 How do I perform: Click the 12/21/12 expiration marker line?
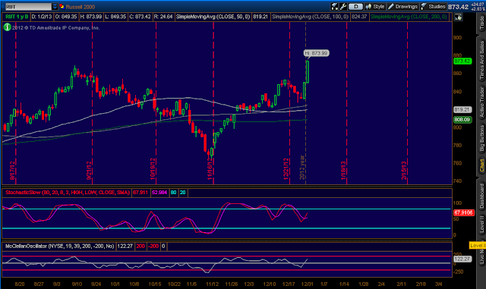pyautogui.click(x=289, y=102)
